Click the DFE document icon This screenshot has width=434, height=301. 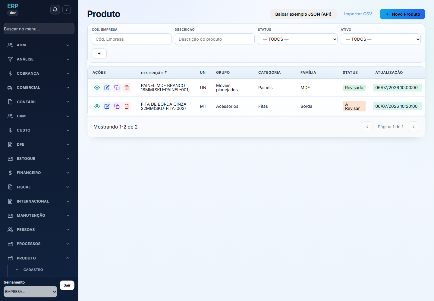click(10, 144)
